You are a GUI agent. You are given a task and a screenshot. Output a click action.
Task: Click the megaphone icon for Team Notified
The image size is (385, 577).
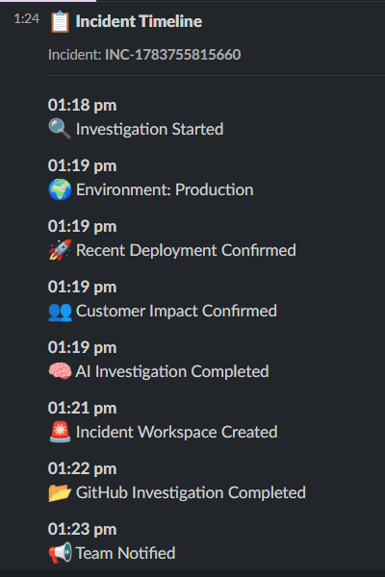point(60,553)
